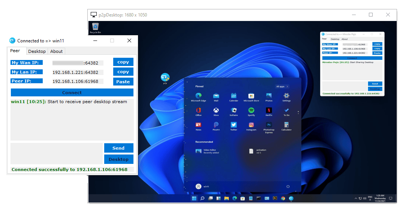Copy My Wan IP in win11 window
Image resolution: width=403 pixels, height=210 pixels.
123,62
